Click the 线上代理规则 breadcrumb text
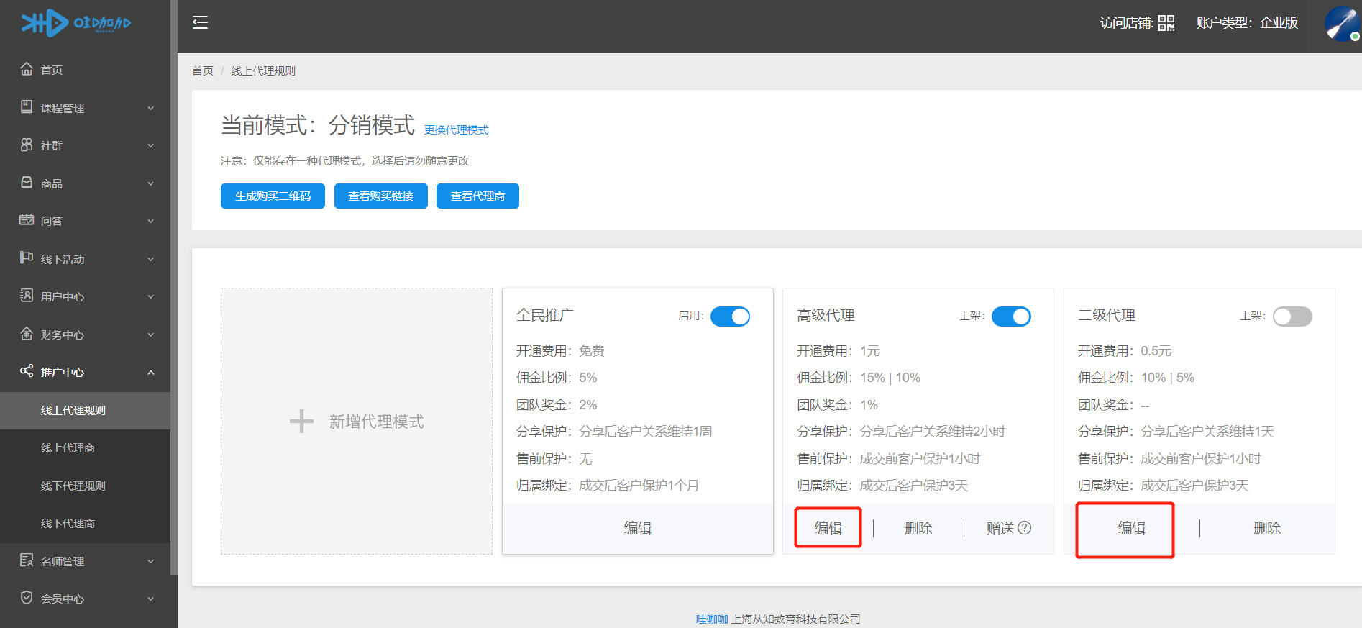This screenshot has width=1362, height=628. click(x=263, y=70)
